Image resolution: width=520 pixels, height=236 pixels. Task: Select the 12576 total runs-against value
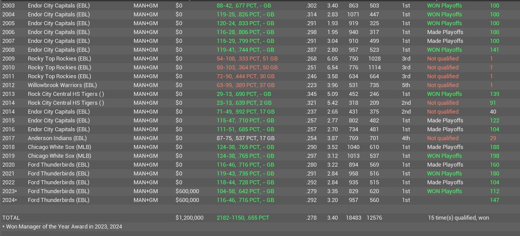(374, 218)
